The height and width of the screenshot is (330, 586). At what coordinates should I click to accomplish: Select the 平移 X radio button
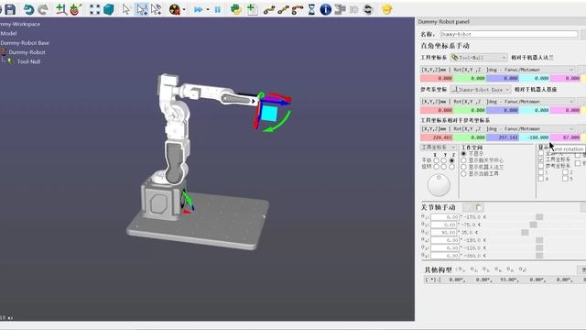pyautogui.click(x=436, y=160)
